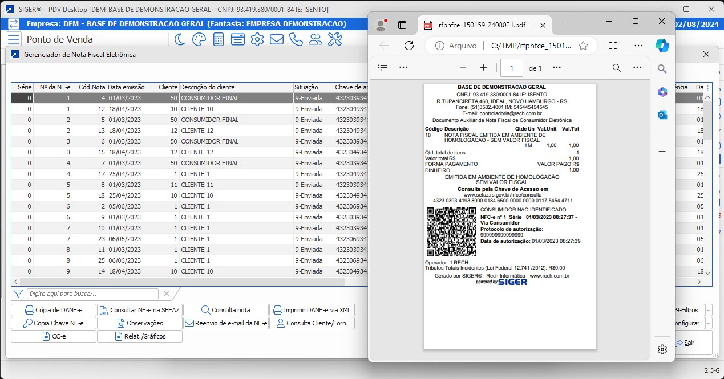724x379 pixels.
Task: Click the phone icon in SIGER toolbar
Action: click(x=296, y=39)
